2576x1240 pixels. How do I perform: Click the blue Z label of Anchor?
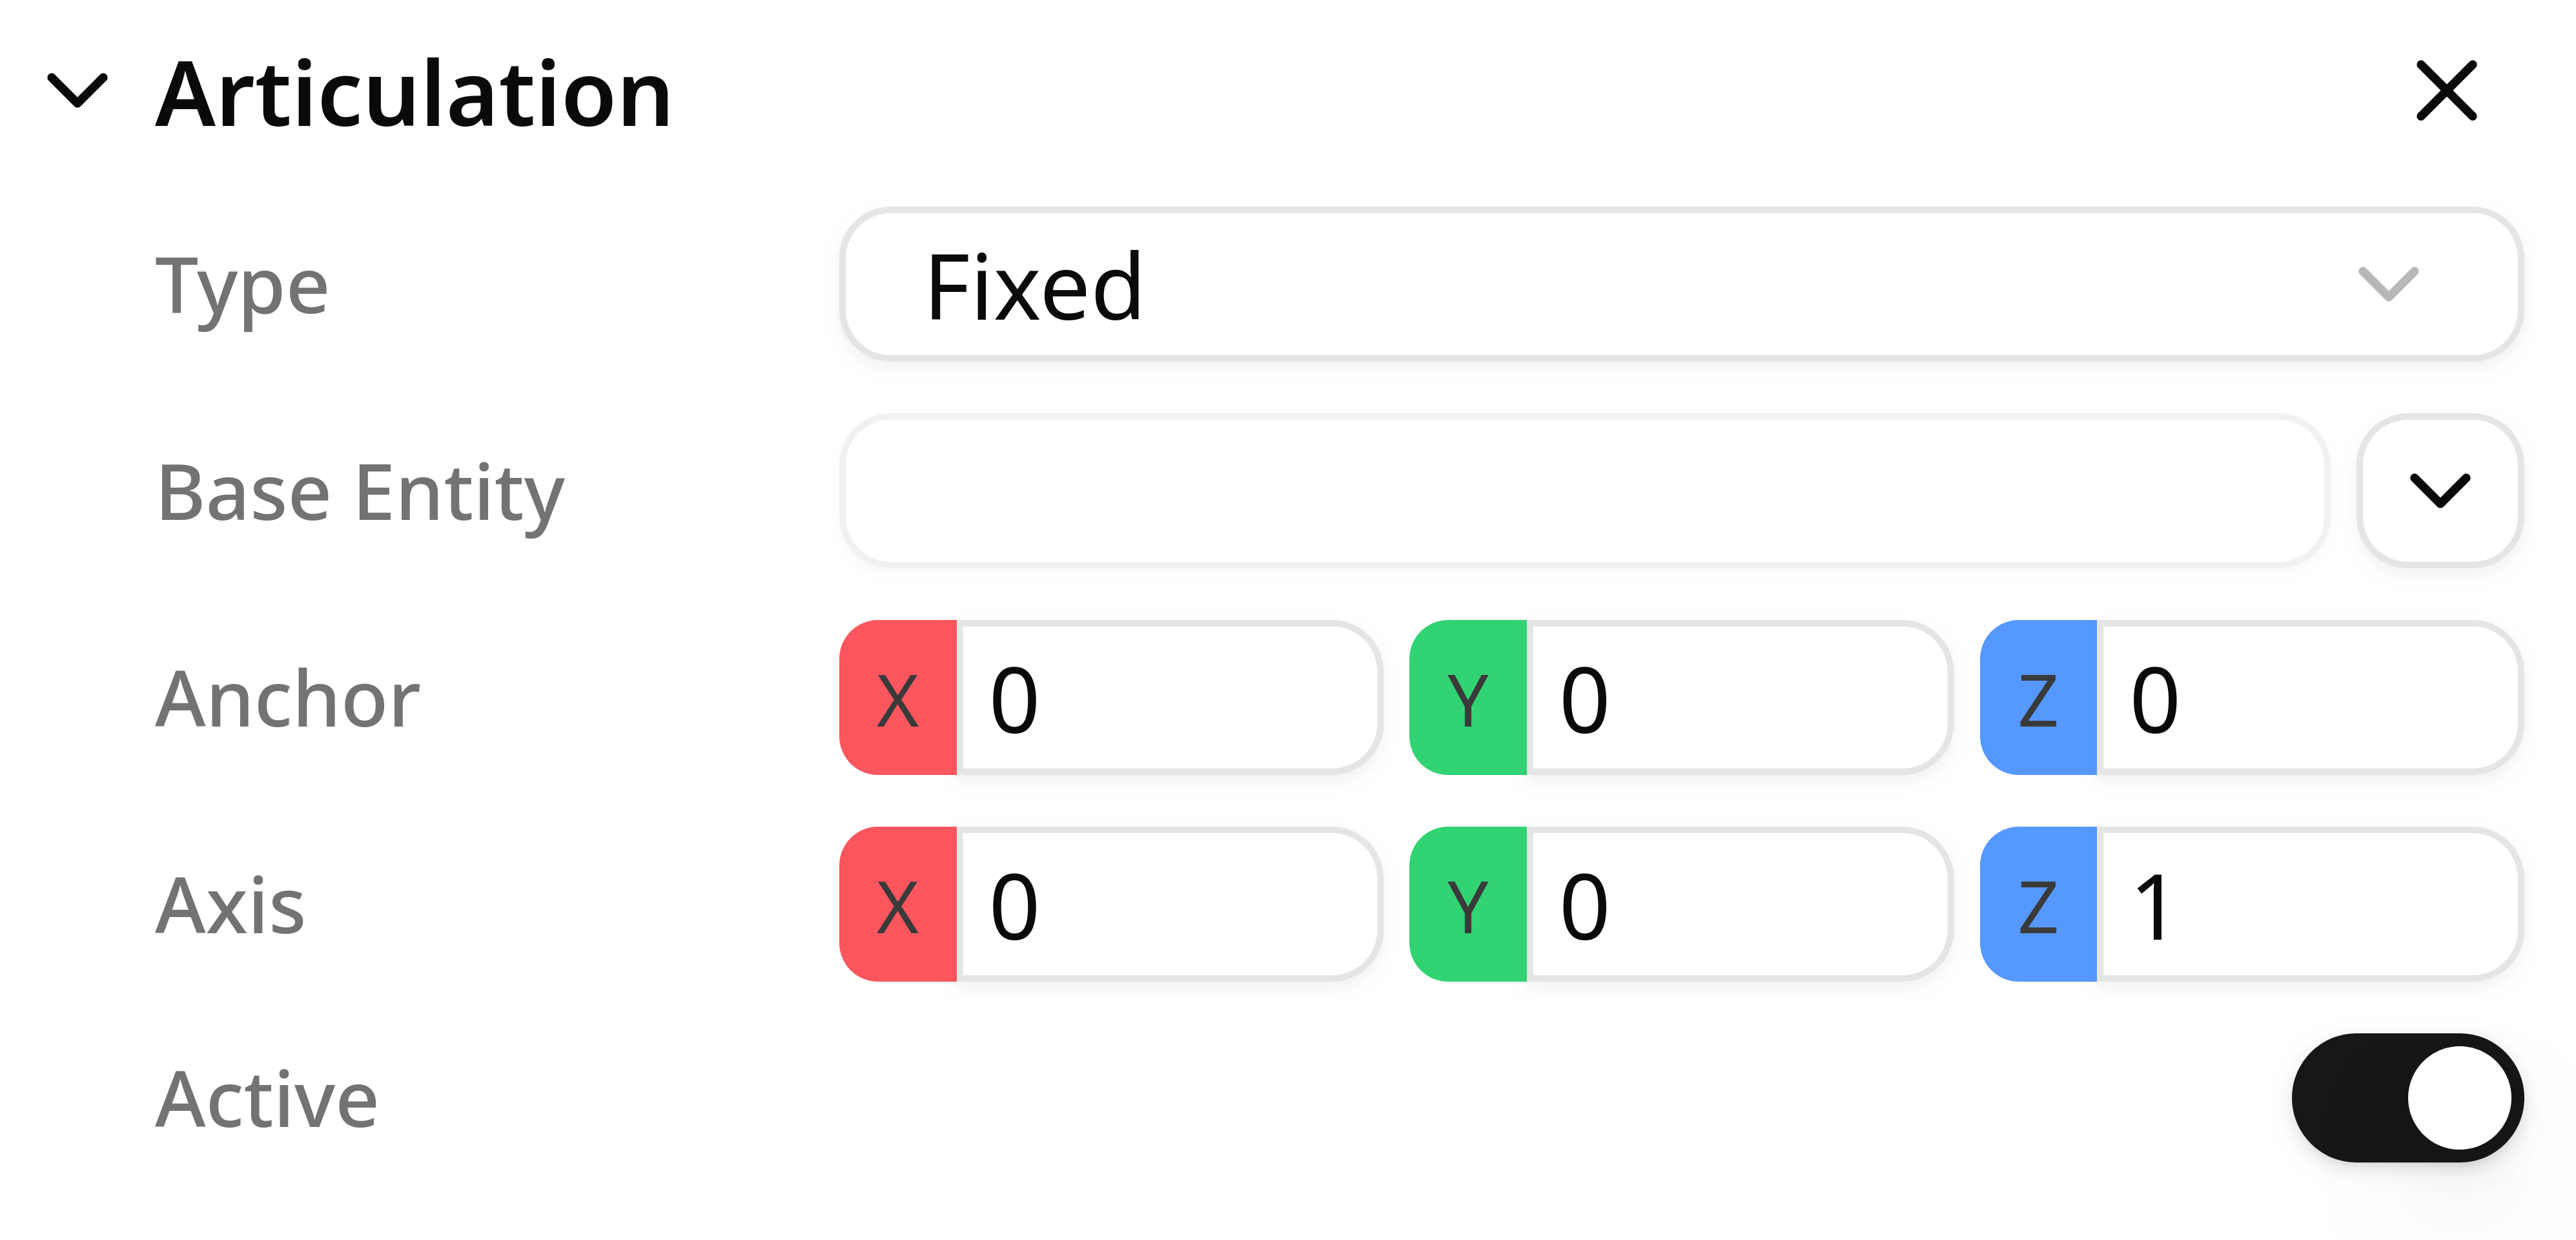tap(2038, 698)
